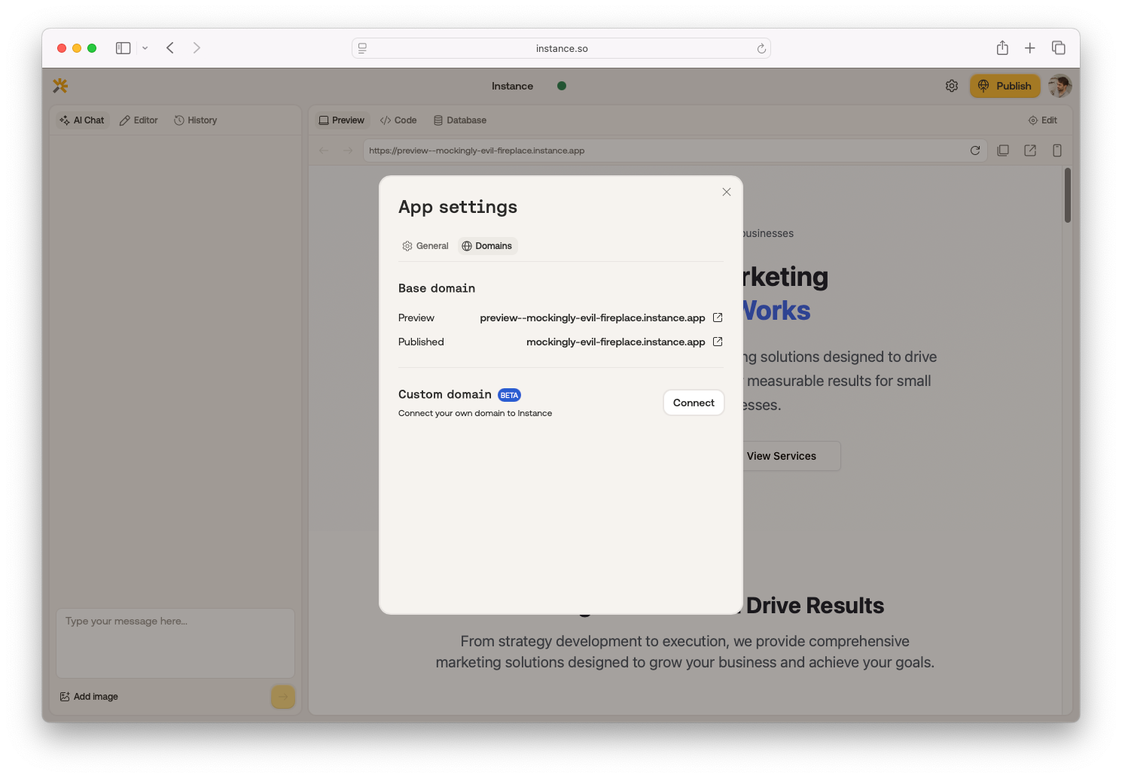1122x778 pixels.
Task: Open the Published domain external link icon
Action: click(718, 342)
